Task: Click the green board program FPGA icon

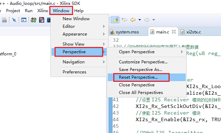Action: pyautogui.click(x=34, y=20)
